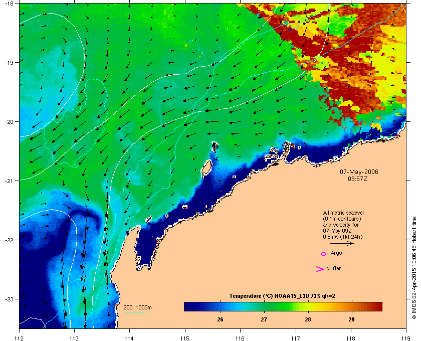Click the '-19' latitude axis label
Image resolution: width=421 pixels, height=341 pixels.
9,62
